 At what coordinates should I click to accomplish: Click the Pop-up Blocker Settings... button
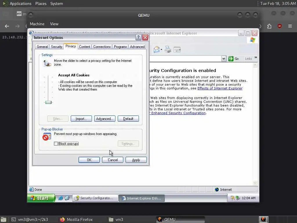point(128,143)
